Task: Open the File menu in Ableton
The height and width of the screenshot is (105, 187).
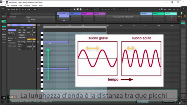Action: click(x=8, y=5)
